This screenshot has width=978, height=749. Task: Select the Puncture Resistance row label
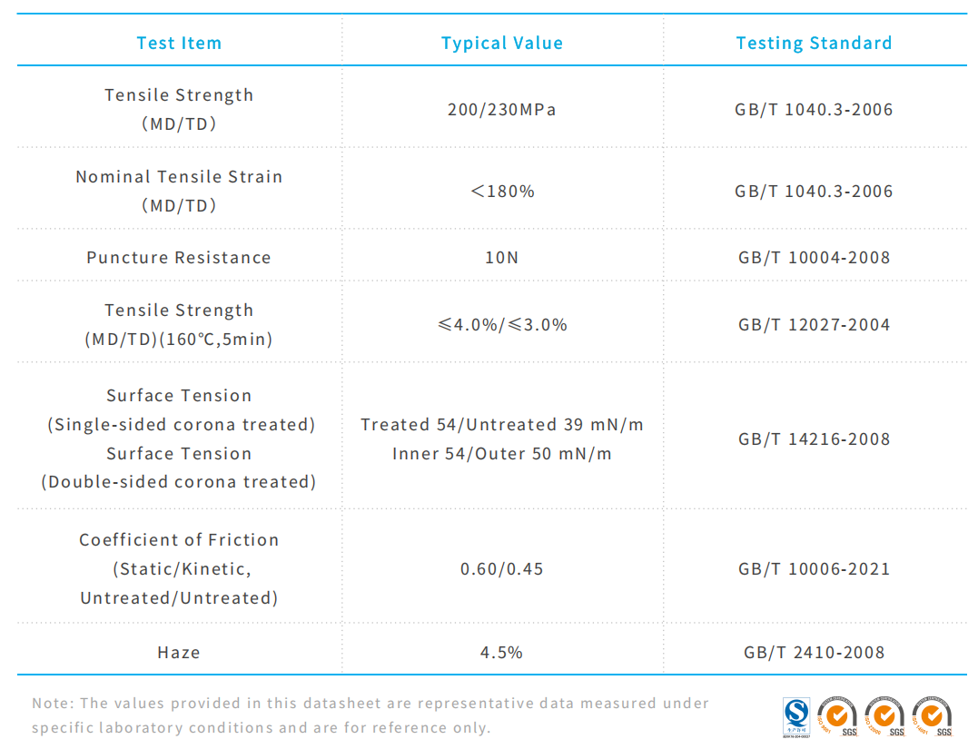coord(179,258)
